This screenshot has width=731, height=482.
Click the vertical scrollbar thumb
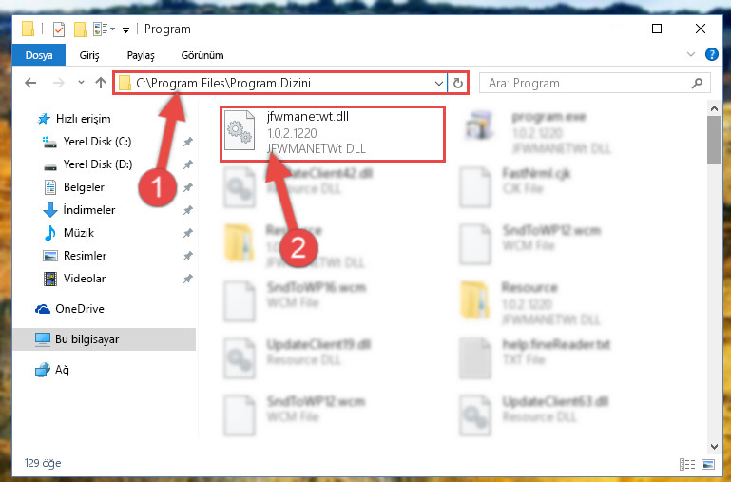pos(714,140)
